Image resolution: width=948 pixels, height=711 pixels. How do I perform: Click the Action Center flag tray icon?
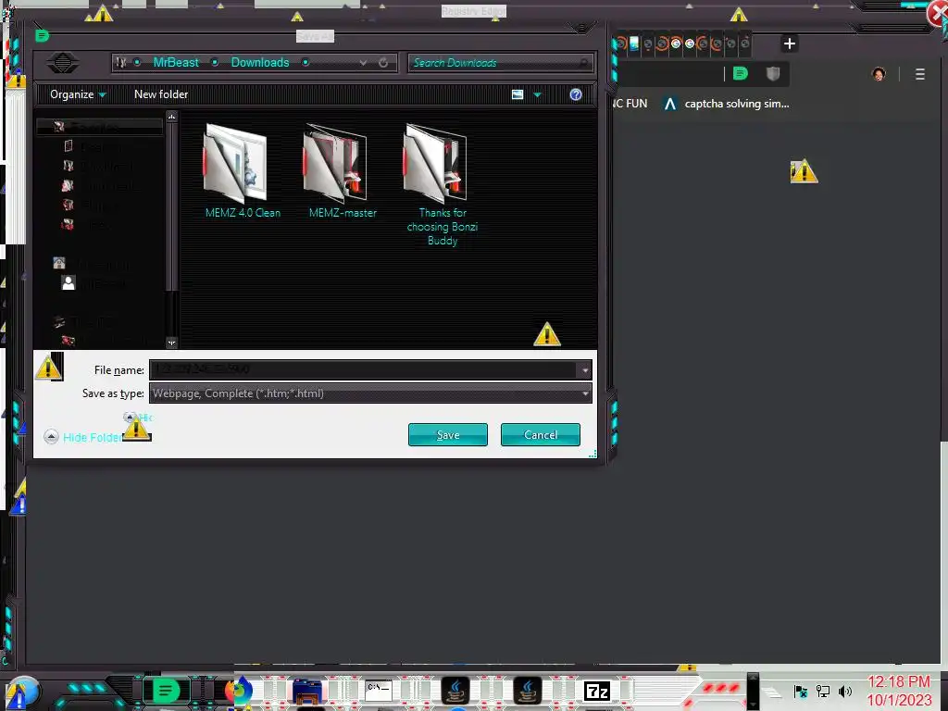pyautogui.click(x=800, y=691)
